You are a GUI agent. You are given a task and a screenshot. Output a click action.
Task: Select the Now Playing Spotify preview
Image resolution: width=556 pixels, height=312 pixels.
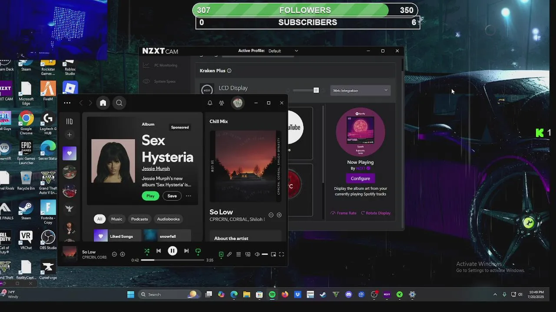point(361,132)
